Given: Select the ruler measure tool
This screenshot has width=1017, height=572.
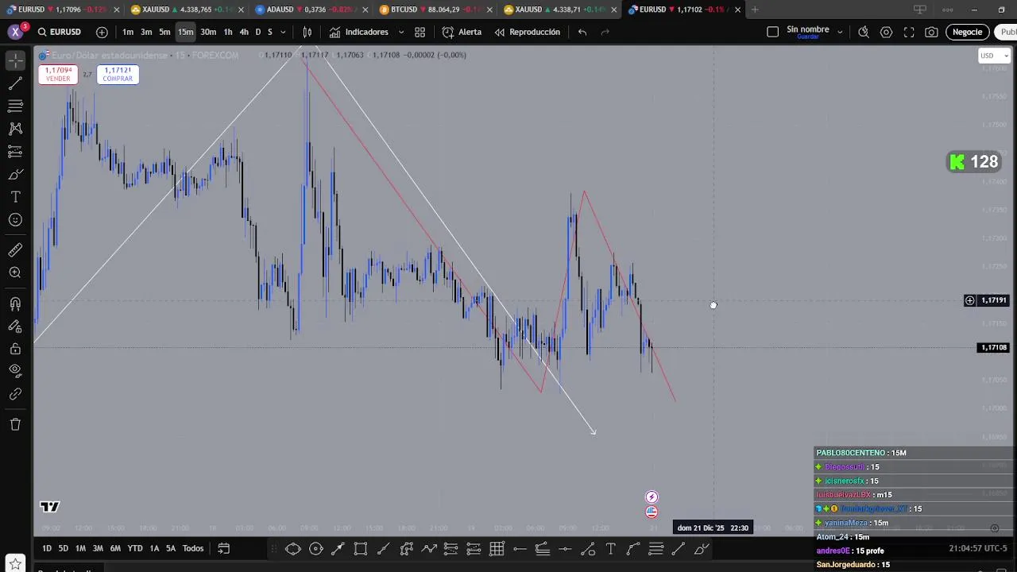Looking at the screenshot, I should [15, 250].
